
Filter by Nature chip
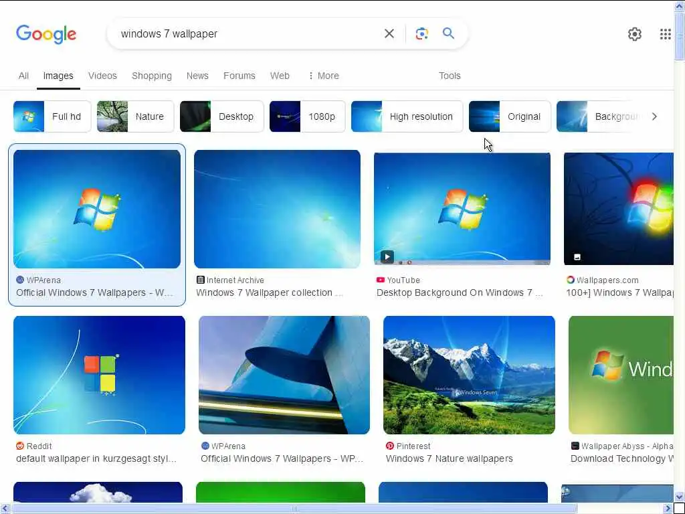point(135,116)
